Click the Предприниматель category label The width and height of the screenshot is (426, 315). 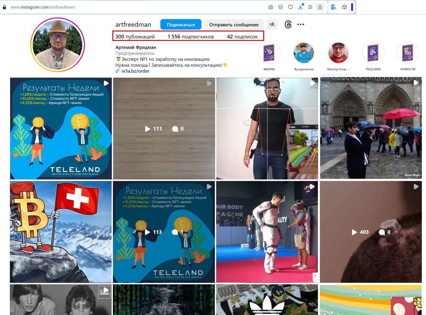click(135, 53)
